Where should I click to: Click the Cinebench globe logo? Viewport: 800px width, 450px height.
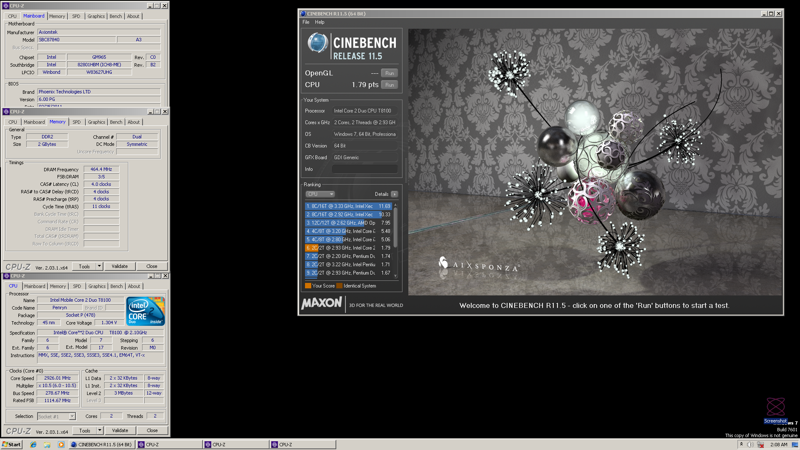coord(318,43)
